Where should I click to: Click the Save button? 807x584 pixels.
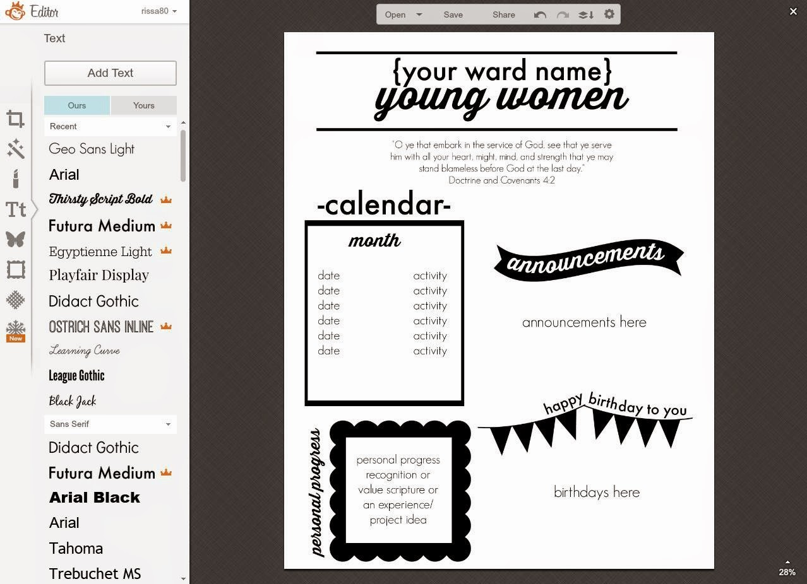coord(453,15)
